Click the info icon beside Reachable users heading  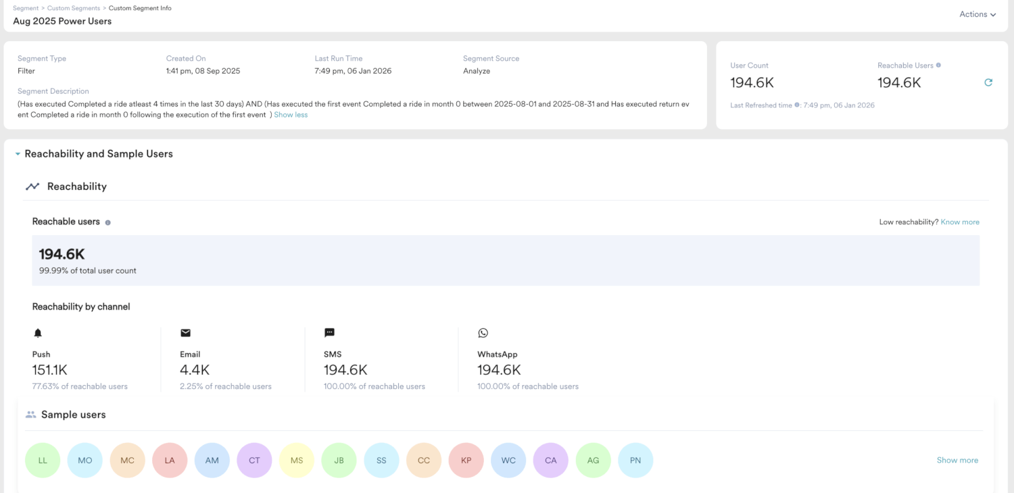click(x=108, y=222)
